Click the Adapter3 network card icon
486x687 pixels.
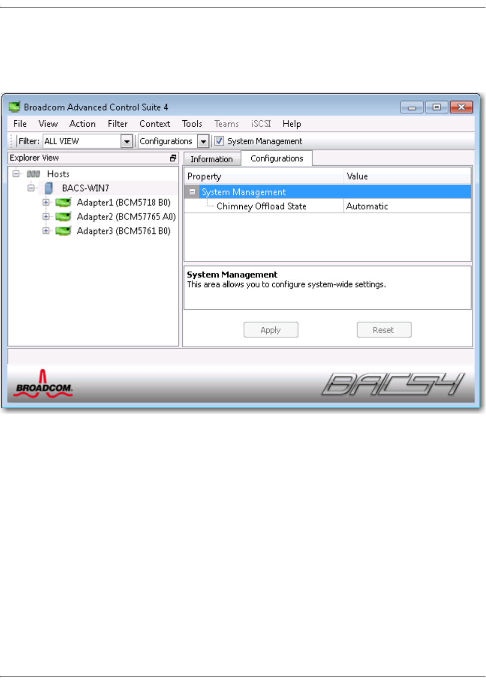click(x=63, y=231)
